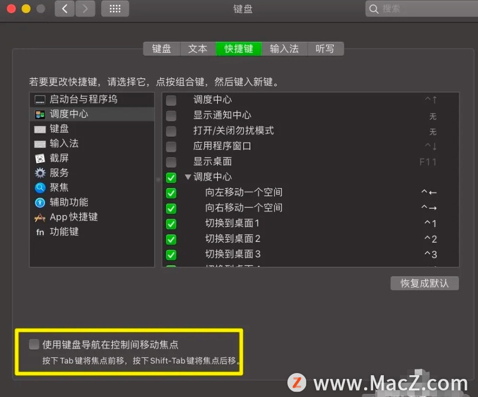The image size is (478, 397).
Task: Uncheck 切换到桌面 2 checkbox
Action: 171,239
